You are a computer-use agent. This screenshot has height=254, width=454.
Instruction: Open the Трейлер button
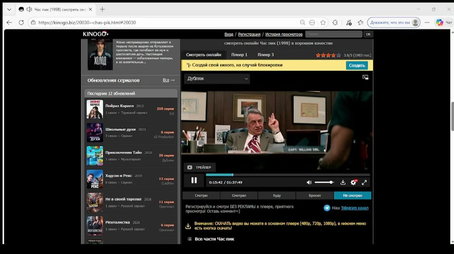(x=200, y=167)
